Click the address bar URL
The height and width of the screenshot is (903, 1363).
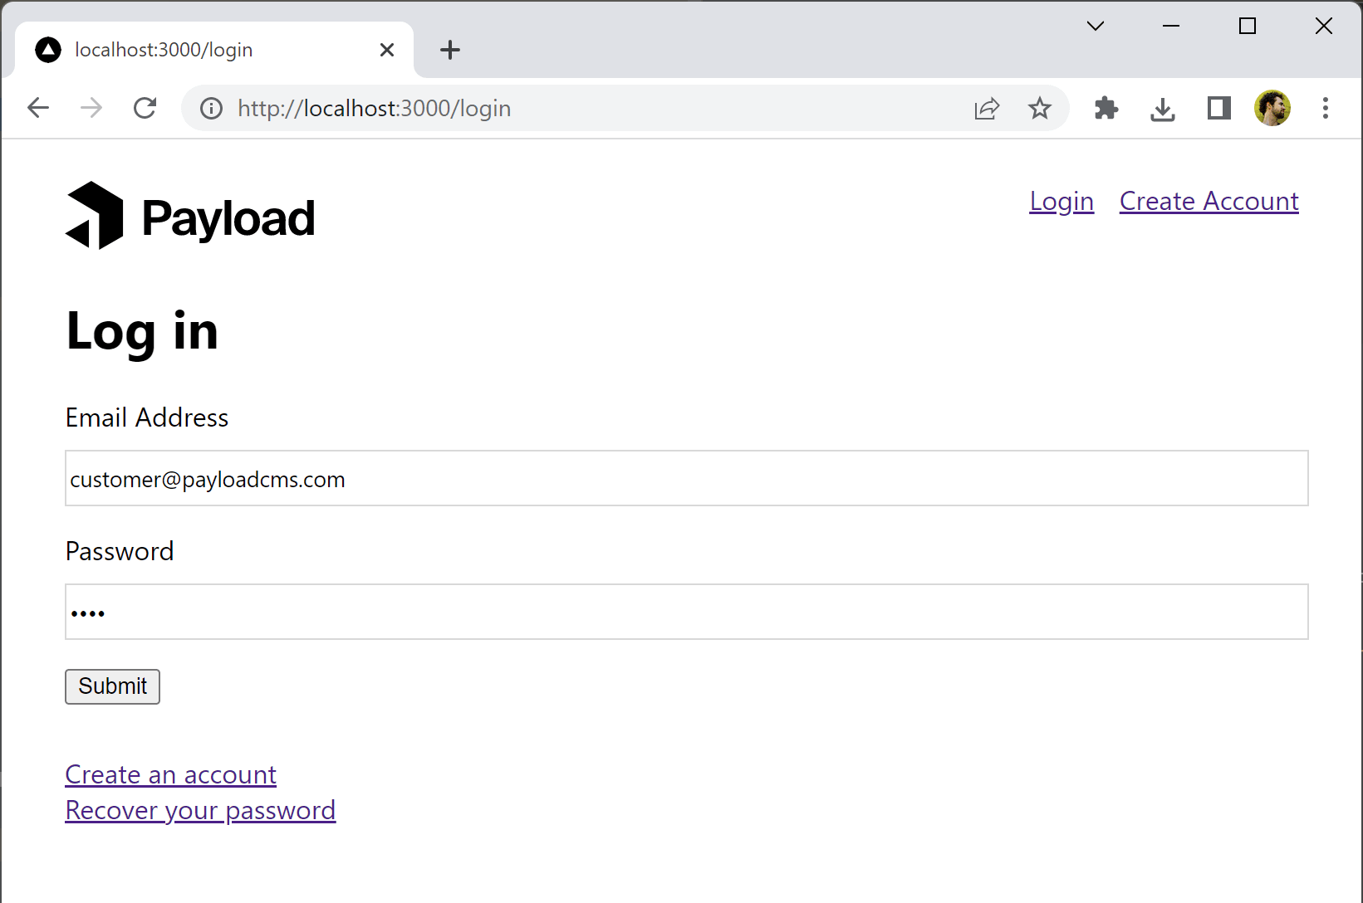374,109
